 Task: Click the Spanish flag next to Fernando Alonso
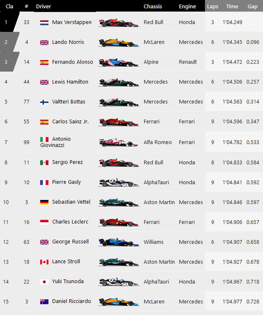click(x=44, y=62)
